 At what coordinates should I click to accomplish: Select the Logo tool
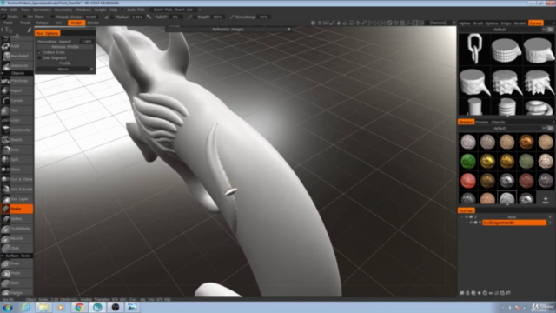coord(17,120)
